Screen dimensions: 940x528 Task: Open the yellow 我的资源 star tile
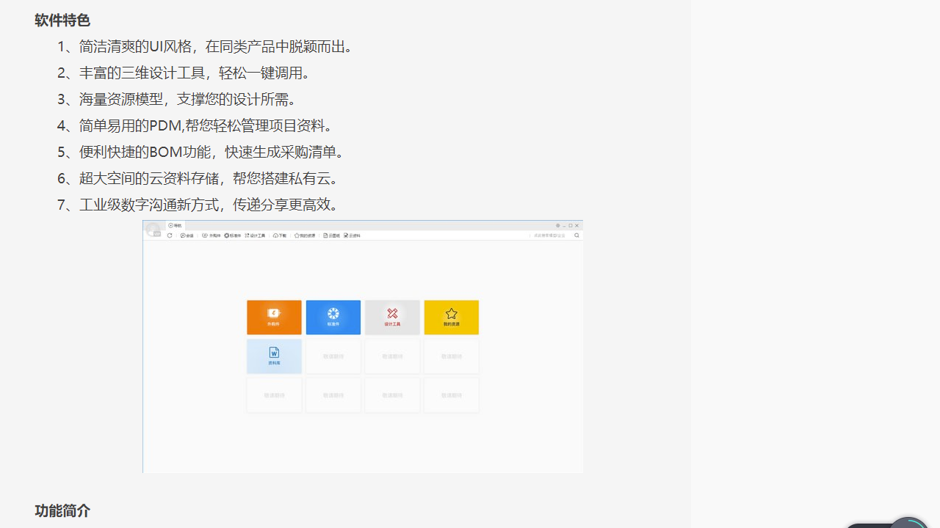[x=451, y=317]
